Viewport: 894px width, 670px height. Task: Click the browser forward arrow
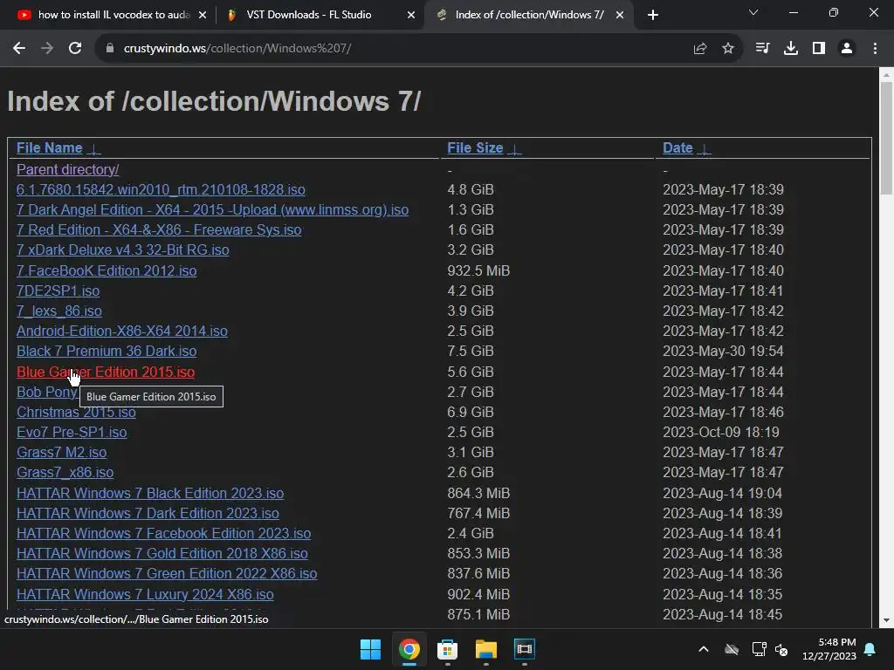47,49
